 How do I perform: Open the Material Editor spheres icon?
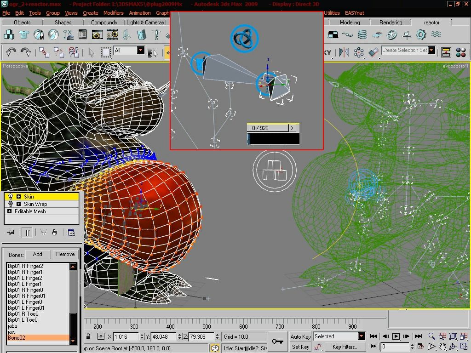[461, 52]
